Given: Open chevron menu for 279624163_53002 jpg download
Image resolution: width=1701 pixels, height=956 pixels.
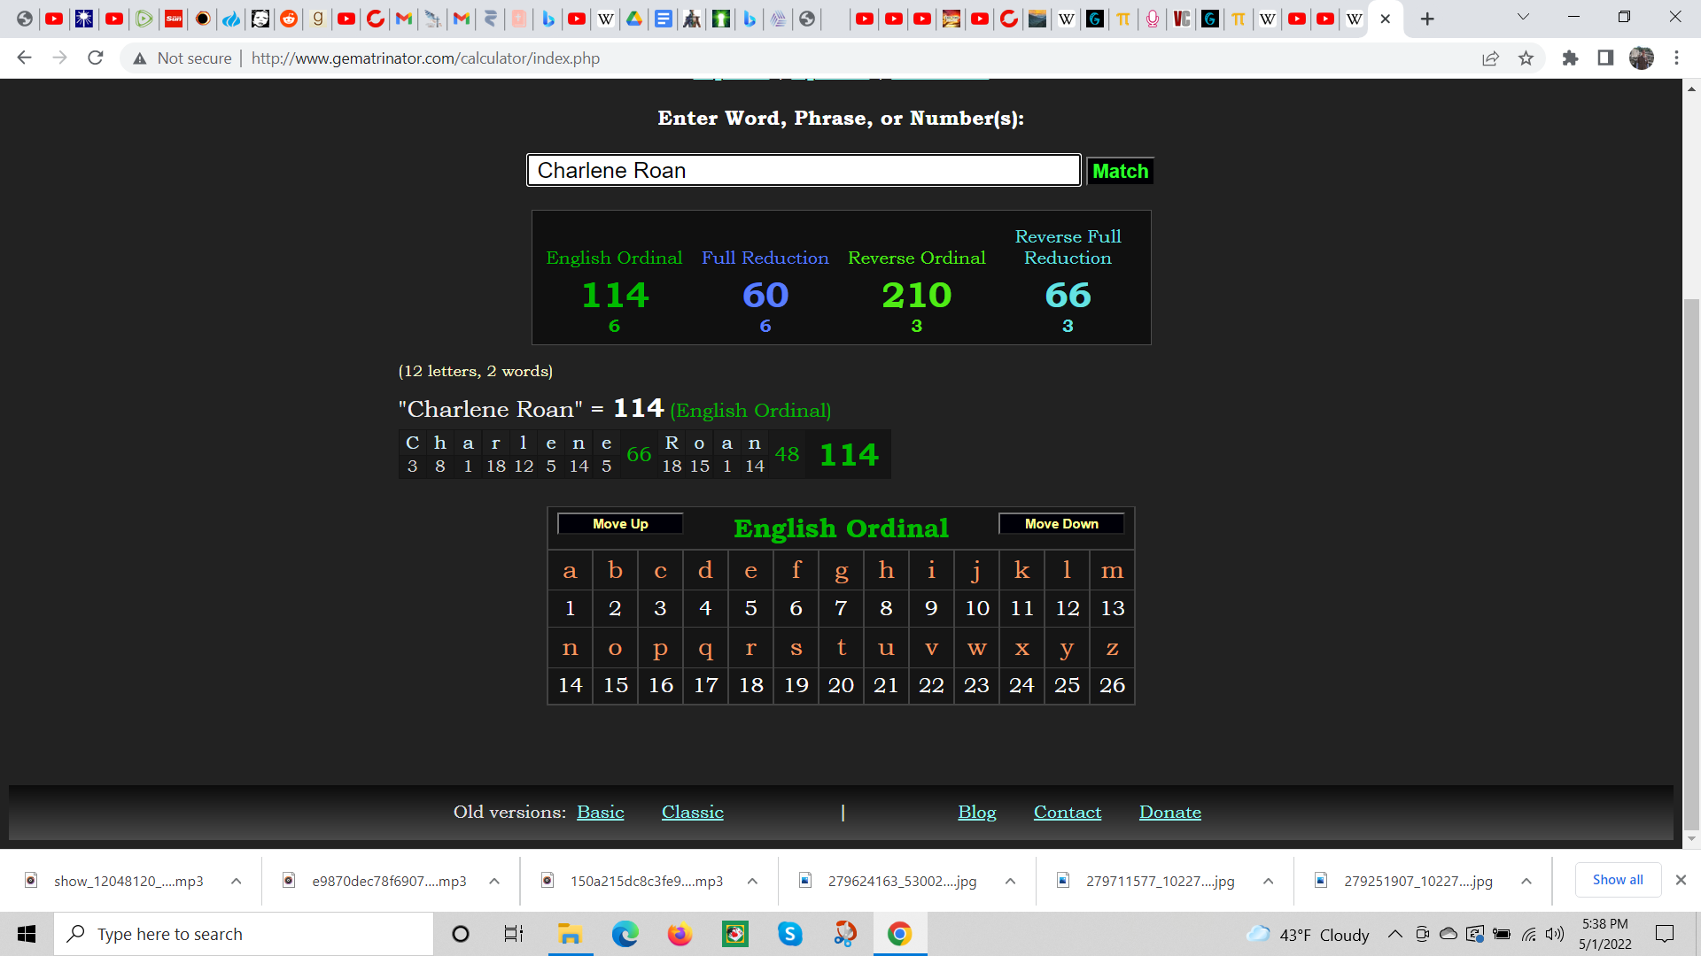Looking at the screenshot, I should coord(1010,882).
